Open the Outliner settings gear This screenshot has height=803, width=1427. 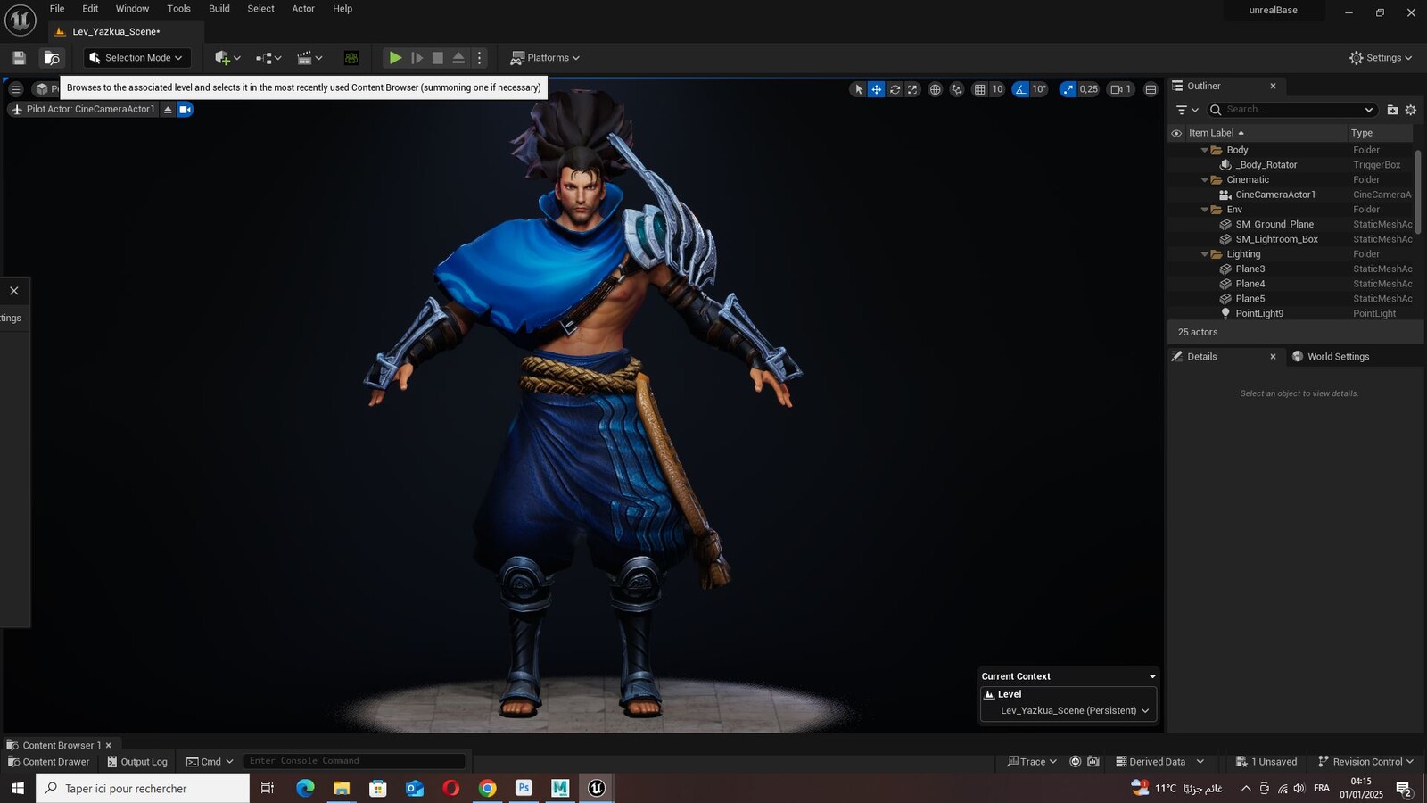1411,110
